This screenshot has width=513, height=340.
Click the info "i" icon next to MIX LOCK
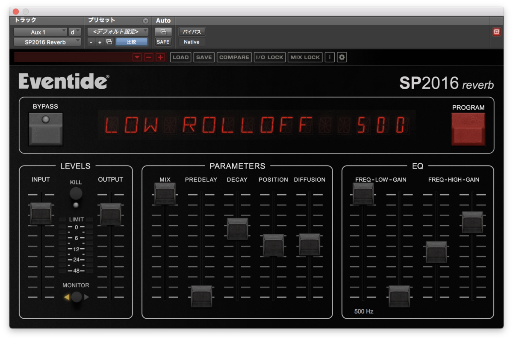click(329, 57)
